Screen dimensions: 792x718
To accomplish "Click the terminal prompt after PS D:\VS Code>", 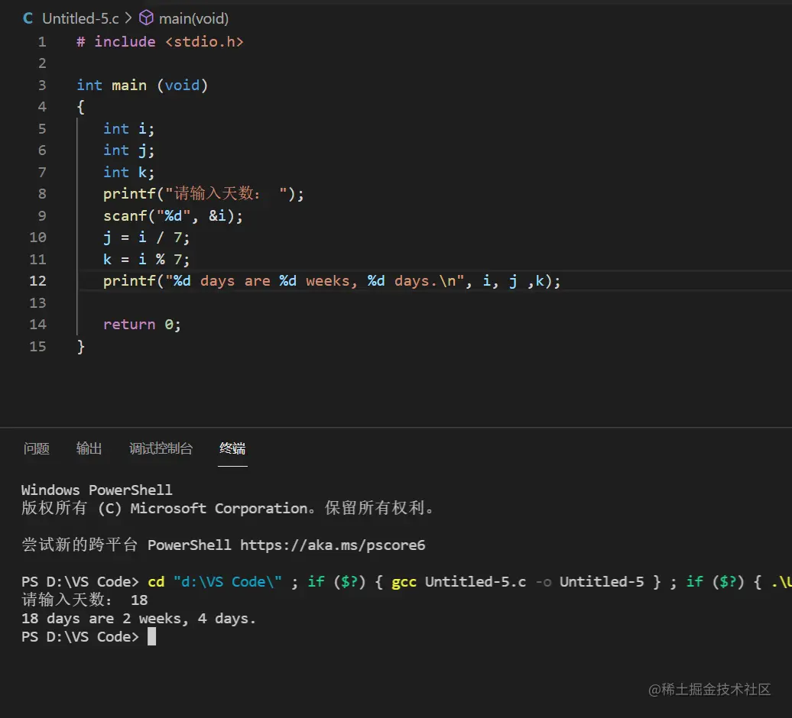I will [x=151, y=636].
